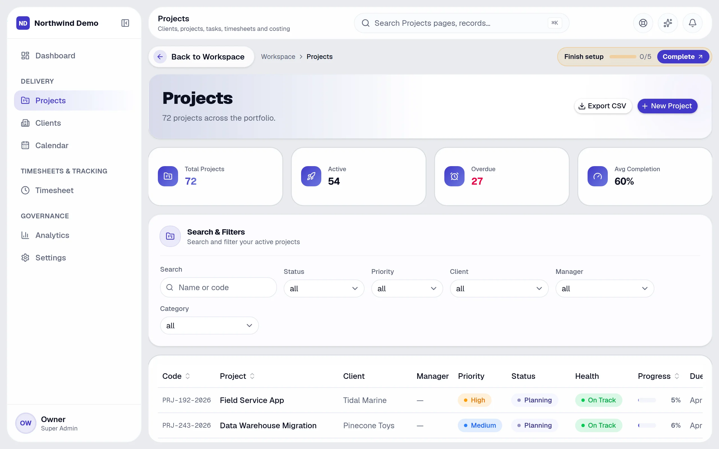Open the notifications bell icon
This screenshot has height=449, width=719.
coord(692,23)
